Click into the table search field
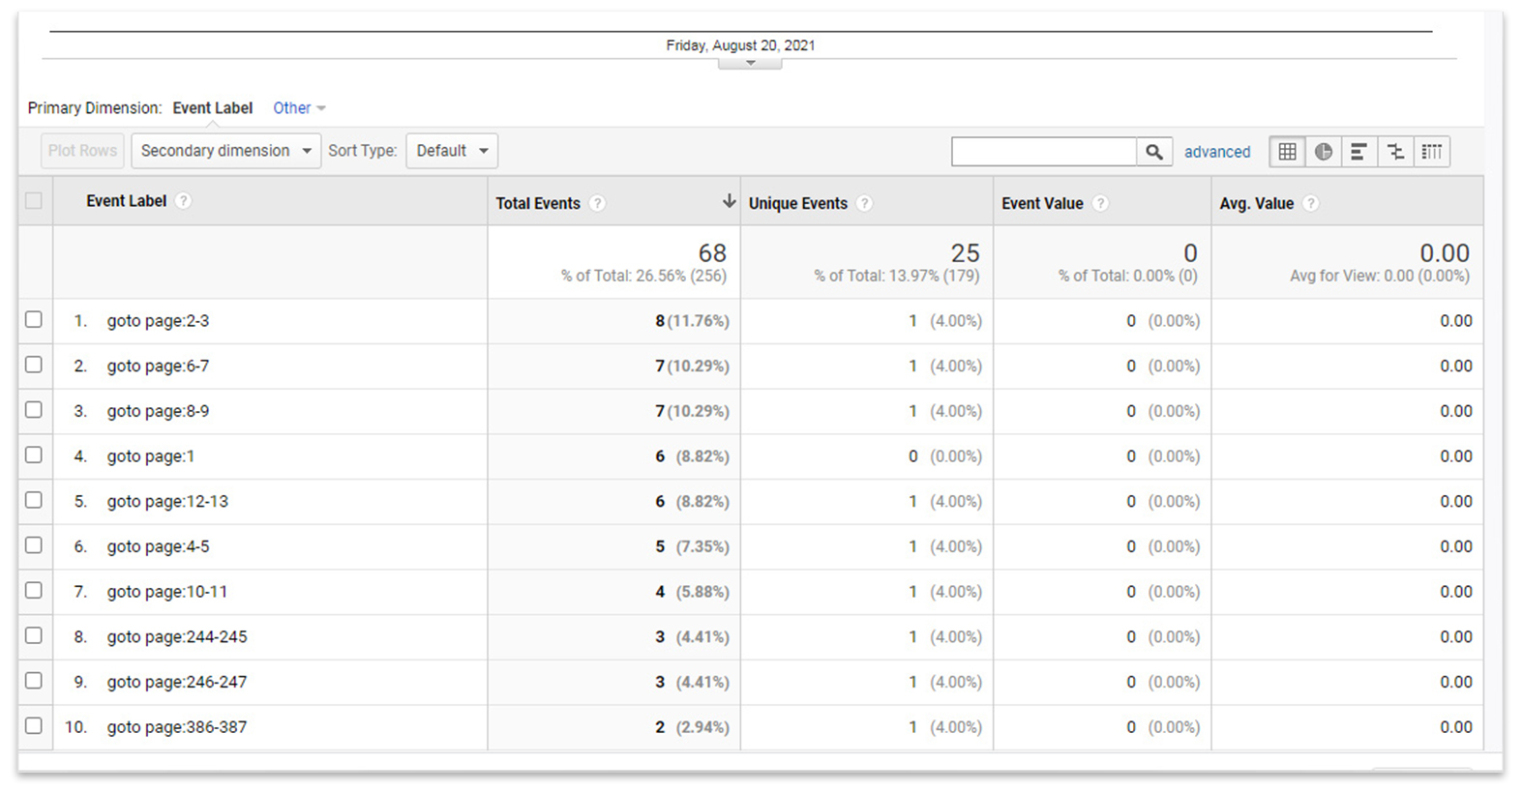This screenshot has height=792, width=1523. pos(1043,152)
